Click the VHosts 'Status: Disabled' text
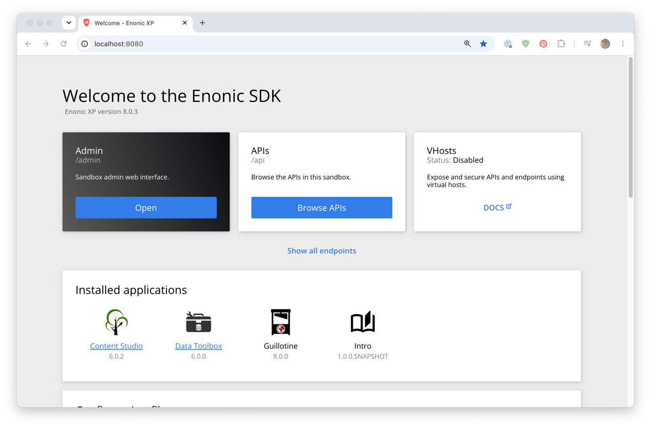This screenshot has height=428, width=651. pos(455,160)
